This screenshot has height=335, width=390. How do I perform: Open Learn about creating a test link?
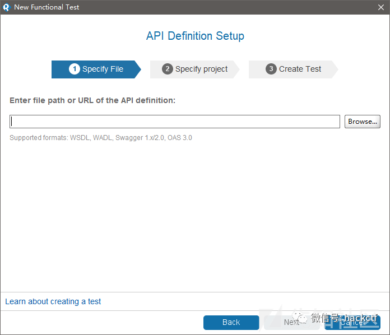[53, 301]
